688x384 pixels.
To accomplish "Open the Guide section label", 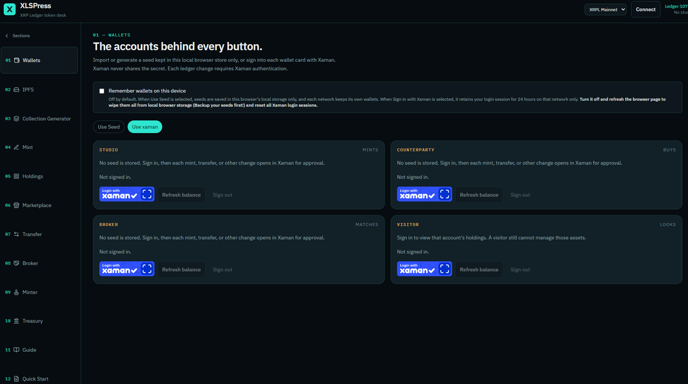I will point(29,350).
